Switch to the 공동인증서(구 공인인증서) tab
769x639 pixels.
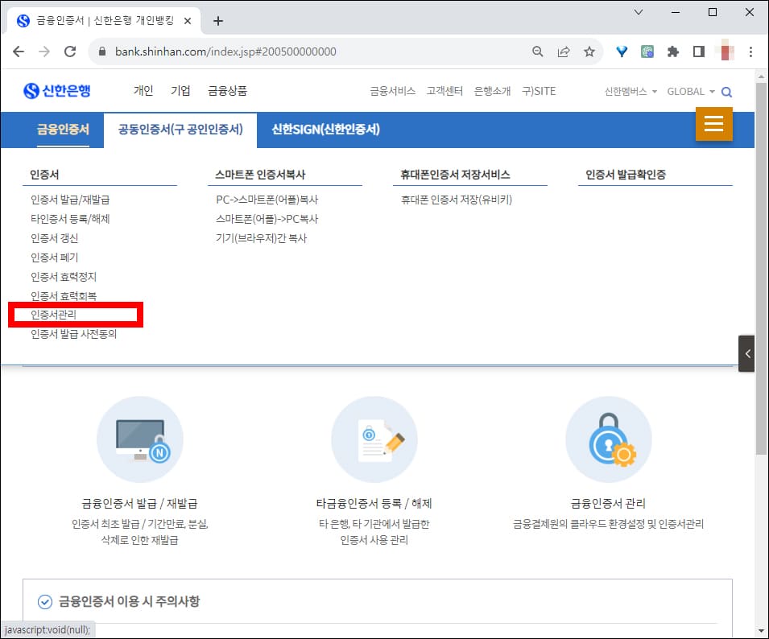pyautogui.click(x=180, y=130)
